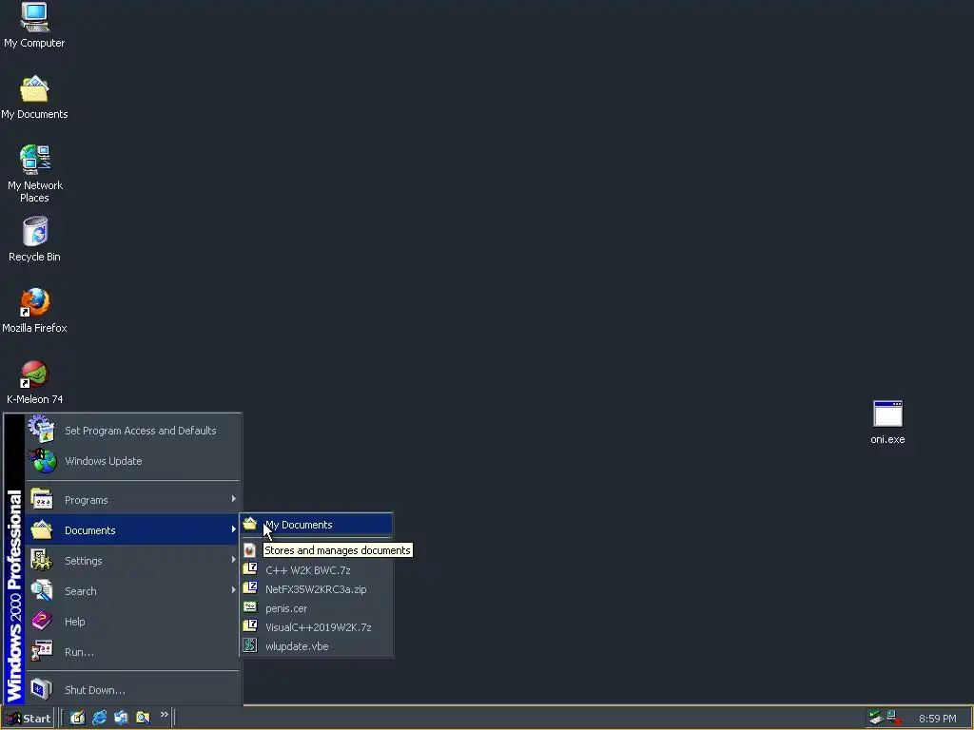Click the Safely Remove Hardware tray icon
The image size is (974, 730).
(x=876, y=719)
